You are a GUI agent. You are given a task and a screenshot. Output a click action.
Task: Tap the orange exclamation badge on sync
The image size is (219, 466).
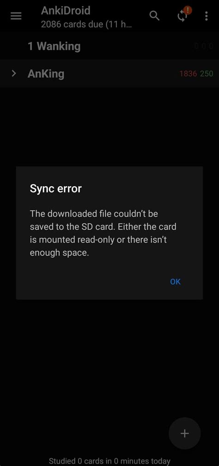click(x=188, y=11)
